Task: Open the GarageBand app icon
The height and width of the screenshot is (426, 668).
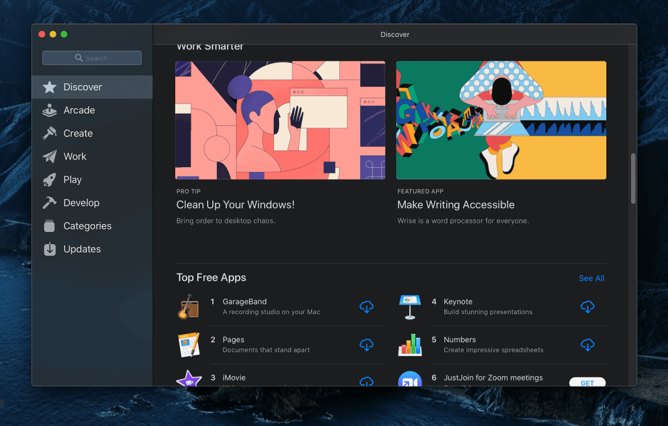Action: tap(188, 307)
